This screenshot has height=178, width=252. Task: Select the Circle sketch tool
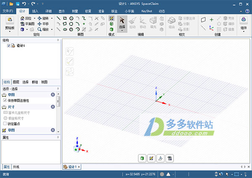click(71, 18)
